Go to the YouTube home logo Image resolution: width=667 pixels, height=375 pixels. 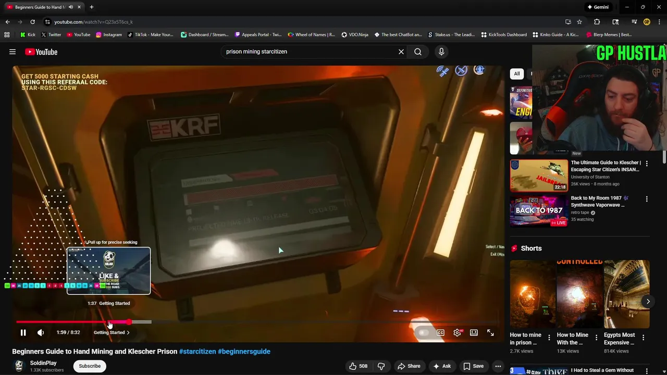(x=41, y=52)
